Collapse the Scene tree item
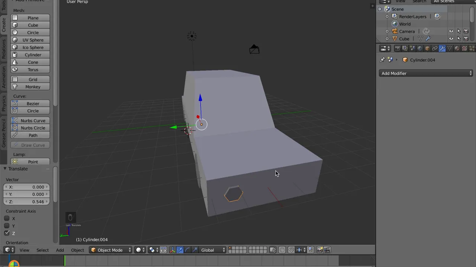Image resolution: width=476 pixels, height=267 pixels. coord(380,9)
